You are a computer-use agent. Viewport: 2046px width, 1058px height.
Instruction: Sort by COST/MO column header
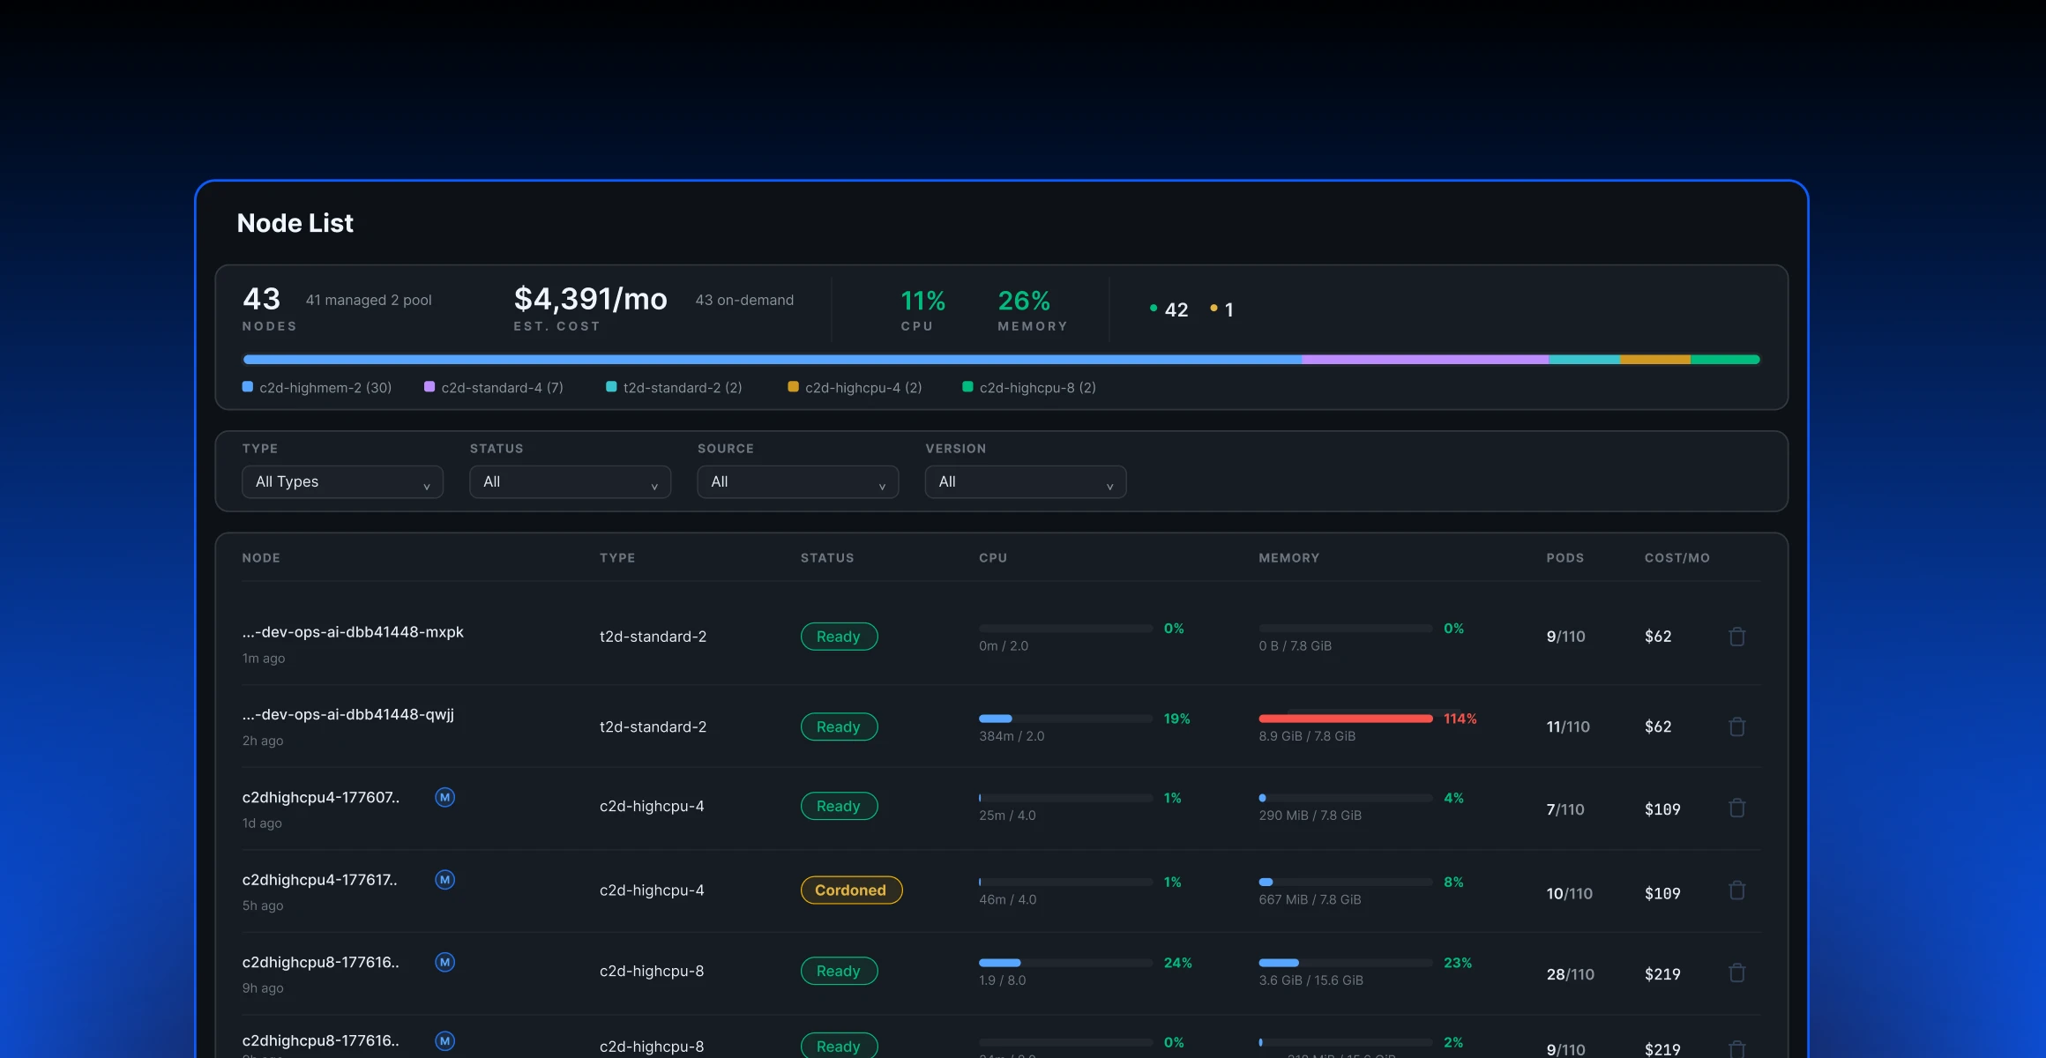(1677, 558)
